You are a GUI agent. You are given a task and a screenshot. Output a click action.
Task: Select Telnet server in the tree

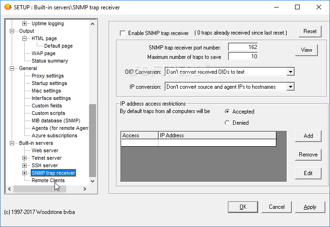pyautogui.click(x=47, y=158)
